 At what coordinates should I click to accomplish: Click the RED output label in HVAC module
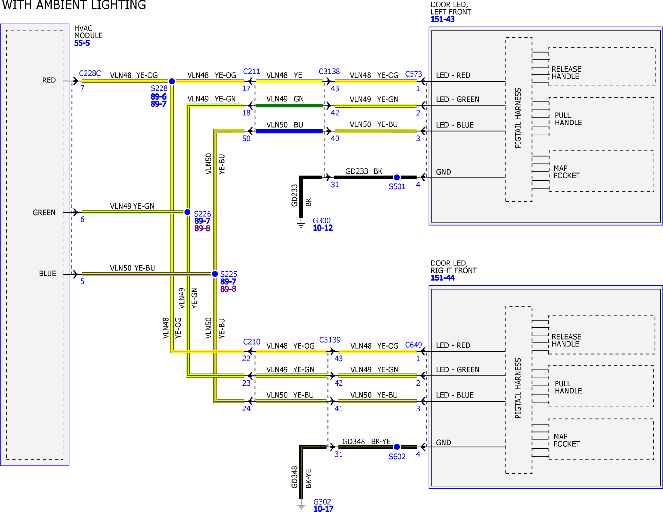(x=49, y=80)
